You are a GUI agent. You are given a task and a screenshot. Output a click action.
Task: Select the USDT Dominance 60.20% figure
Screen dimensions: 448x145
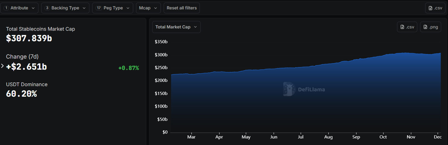coord(22,94)
